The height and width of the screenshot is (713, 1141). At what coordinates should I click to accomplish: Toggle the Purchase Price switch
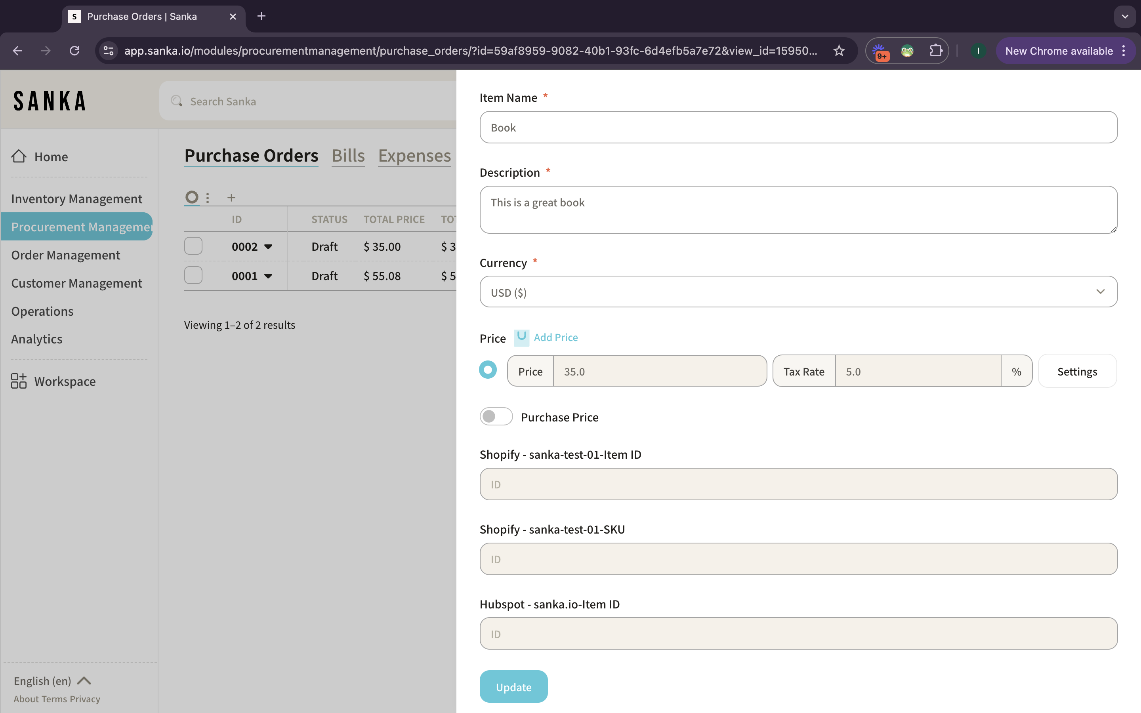(x=496, y=416)
